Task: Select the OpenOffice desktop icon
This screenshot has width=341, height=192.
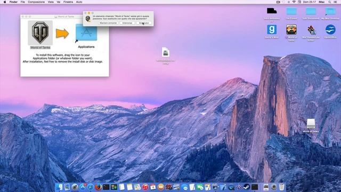Action: 330,30
